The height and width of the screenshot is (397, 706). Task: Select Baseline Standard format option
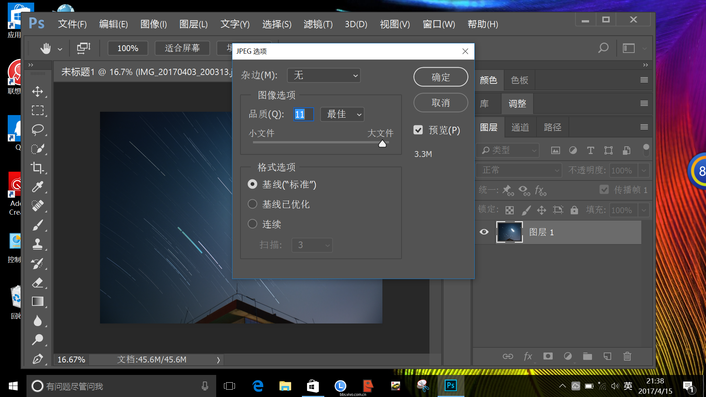(252, 184)
